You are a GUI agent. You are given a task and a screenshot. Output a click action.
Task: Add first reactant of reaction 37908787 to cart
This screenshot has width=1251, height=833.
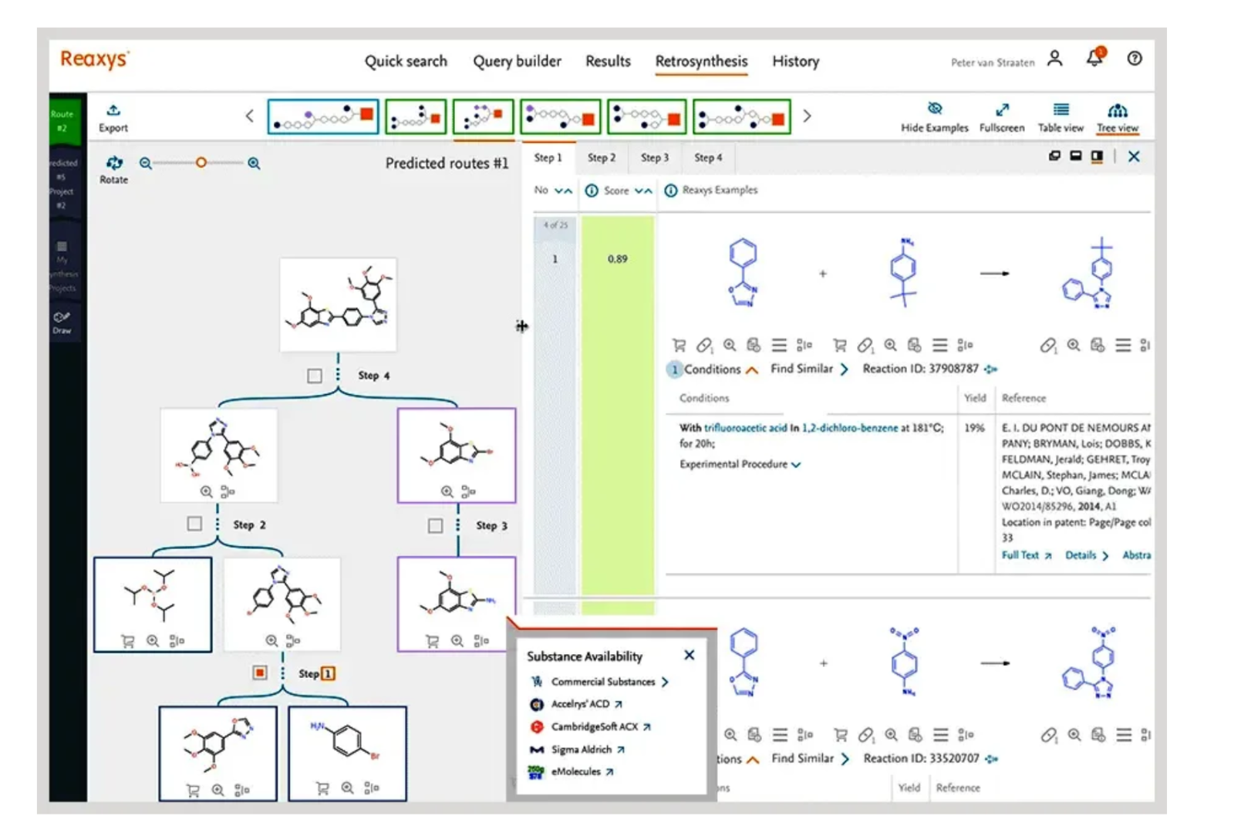pos(679,345)
